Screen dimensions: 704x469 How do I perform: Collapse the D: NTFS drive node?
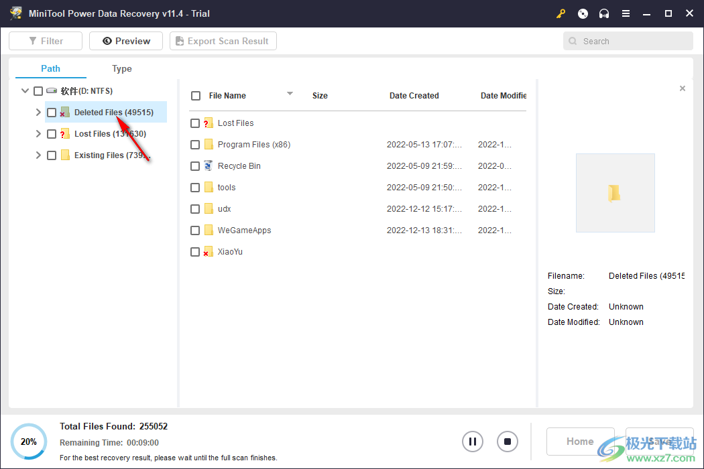25,90
